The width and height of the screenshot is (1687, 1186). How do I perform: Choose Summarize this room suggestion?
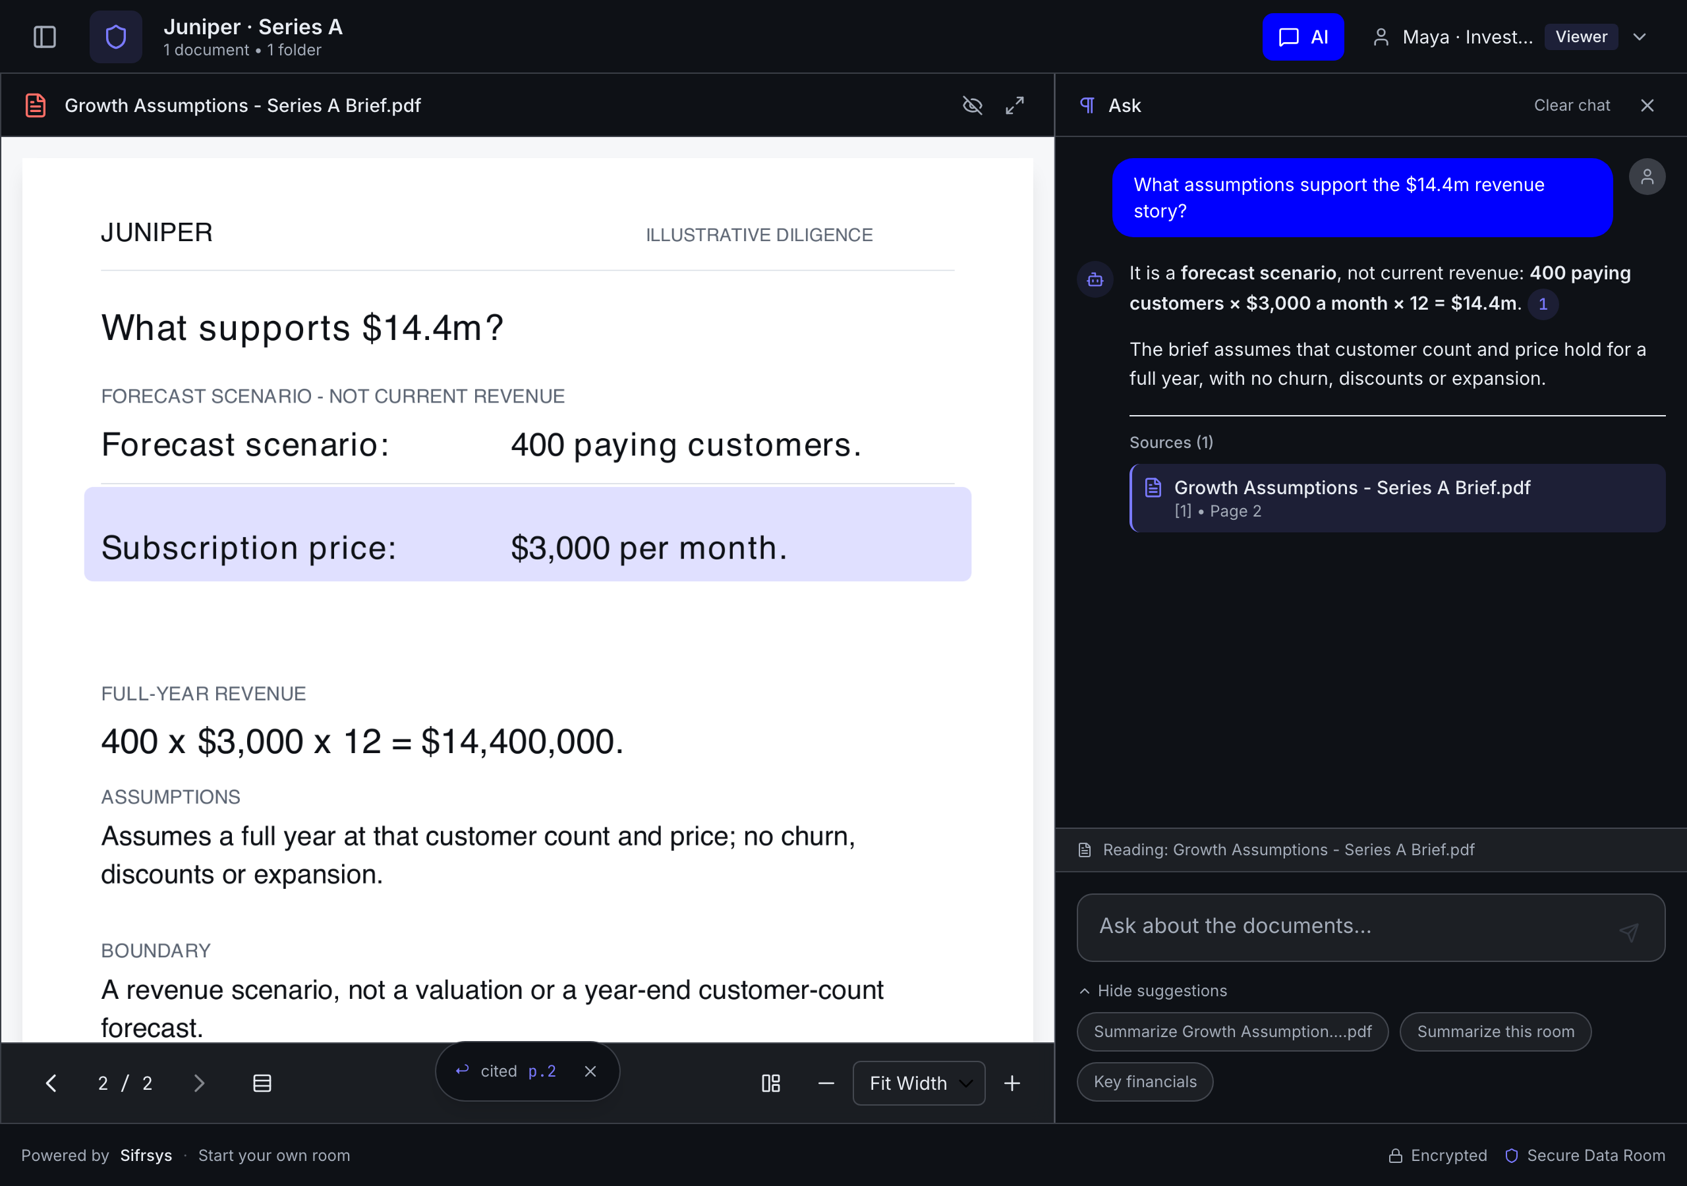(x=1495, y=1031)
